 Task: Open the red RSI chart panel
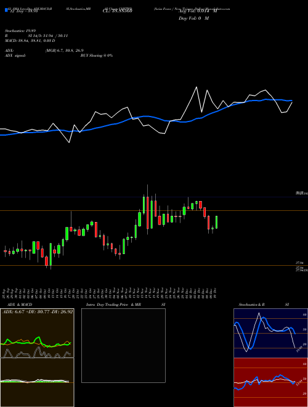coord(270,382)
